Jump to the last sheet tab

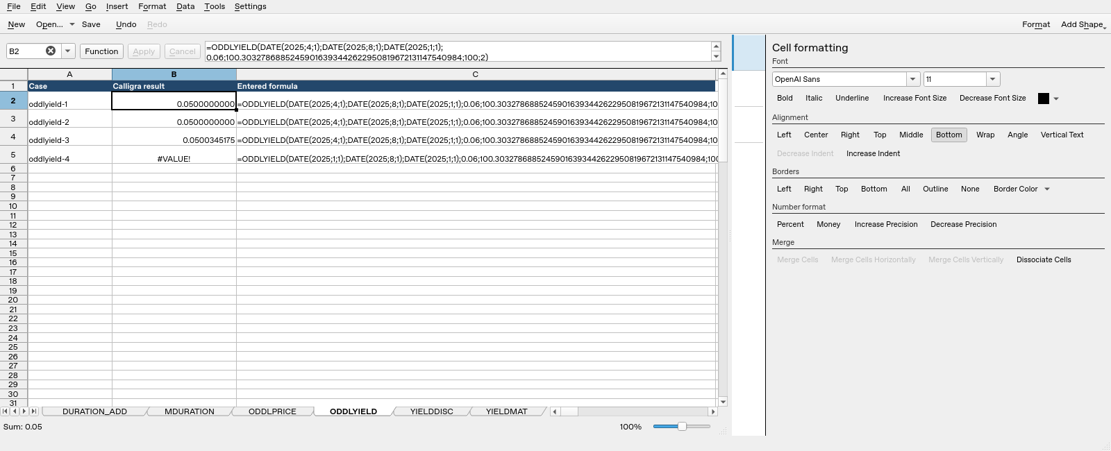[34, 411]
